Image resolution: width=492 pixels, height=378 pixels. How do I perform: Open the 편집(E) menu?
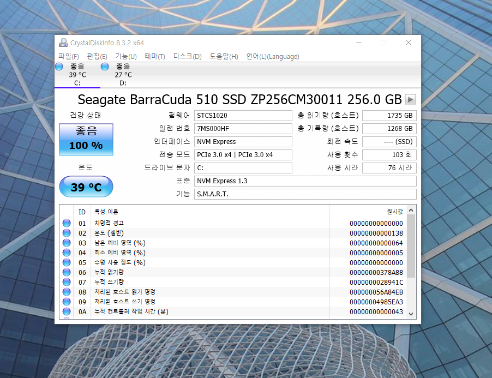[97, 57]
